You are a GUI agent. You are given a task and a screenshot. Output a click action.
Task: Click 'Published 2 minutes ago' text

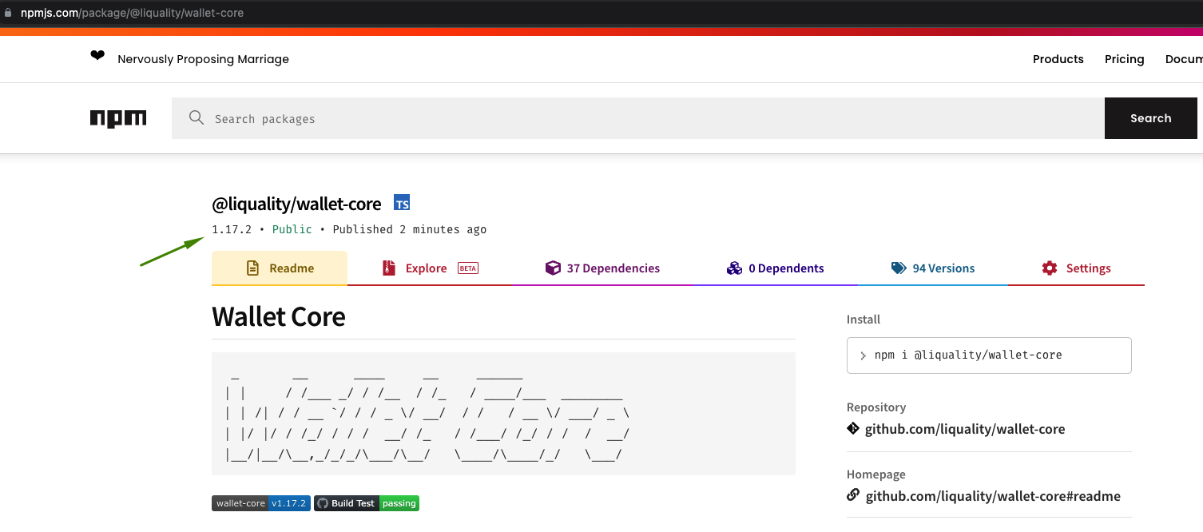click(x=410, y=229)
